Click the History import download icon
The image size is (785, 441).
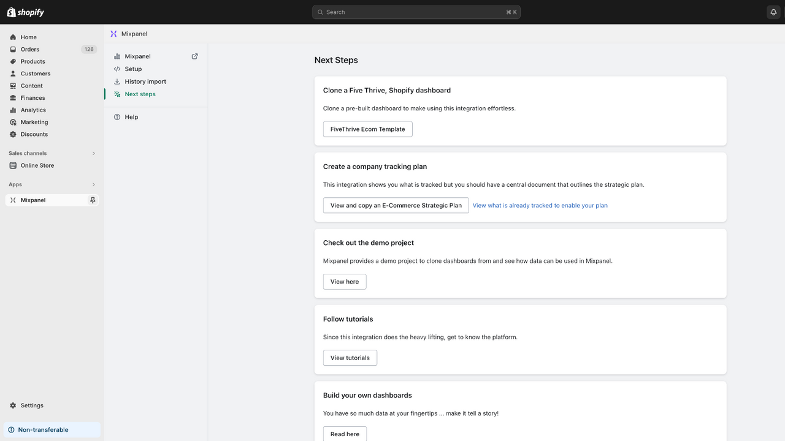pyautogui.click(x=117, y=81)
